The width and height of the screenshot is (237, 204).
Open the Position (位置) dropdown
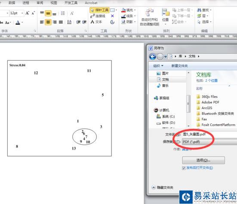pyautogui.click(x=166, y=17)
